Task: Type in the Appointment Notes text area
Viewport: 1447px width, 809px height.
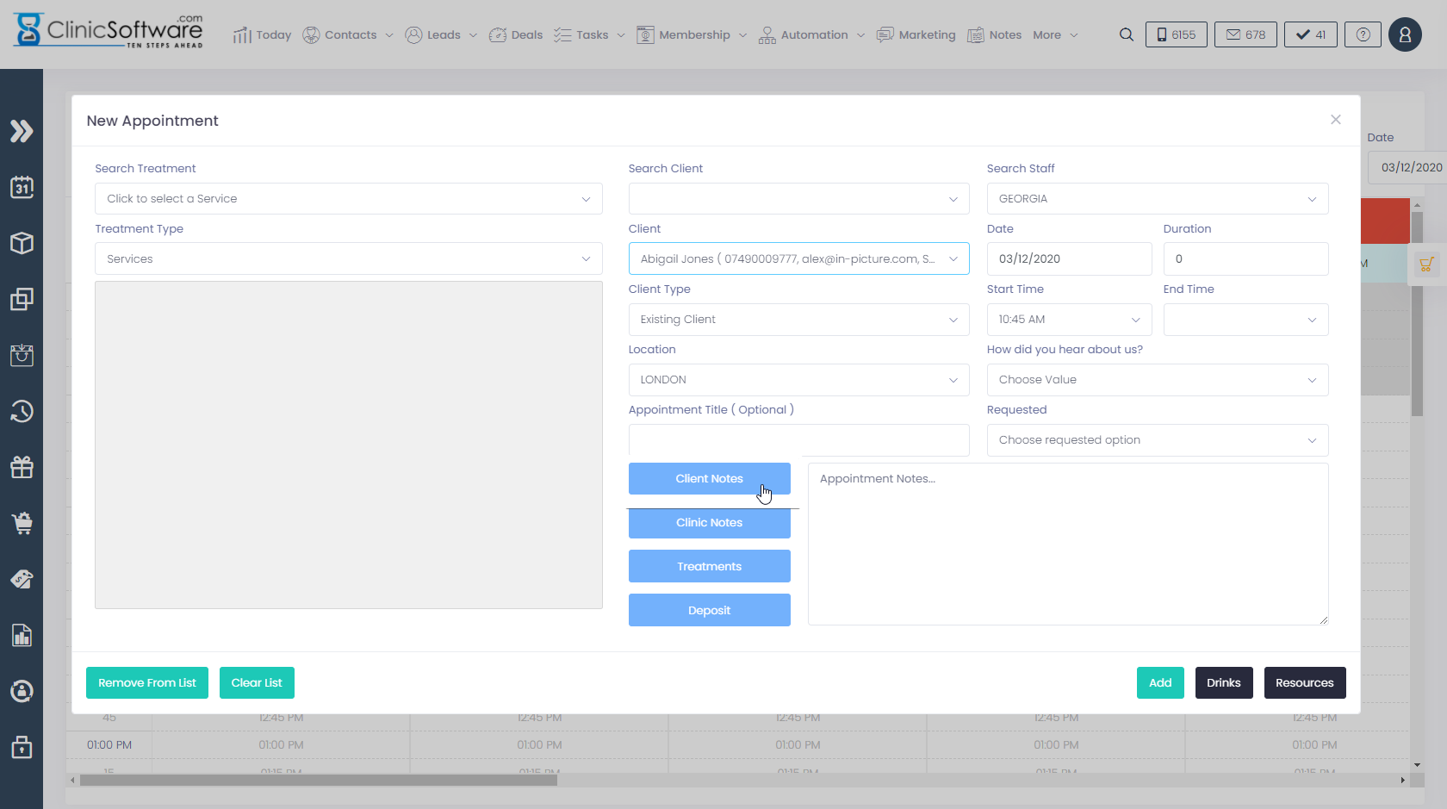Action: pos(1067,543)
